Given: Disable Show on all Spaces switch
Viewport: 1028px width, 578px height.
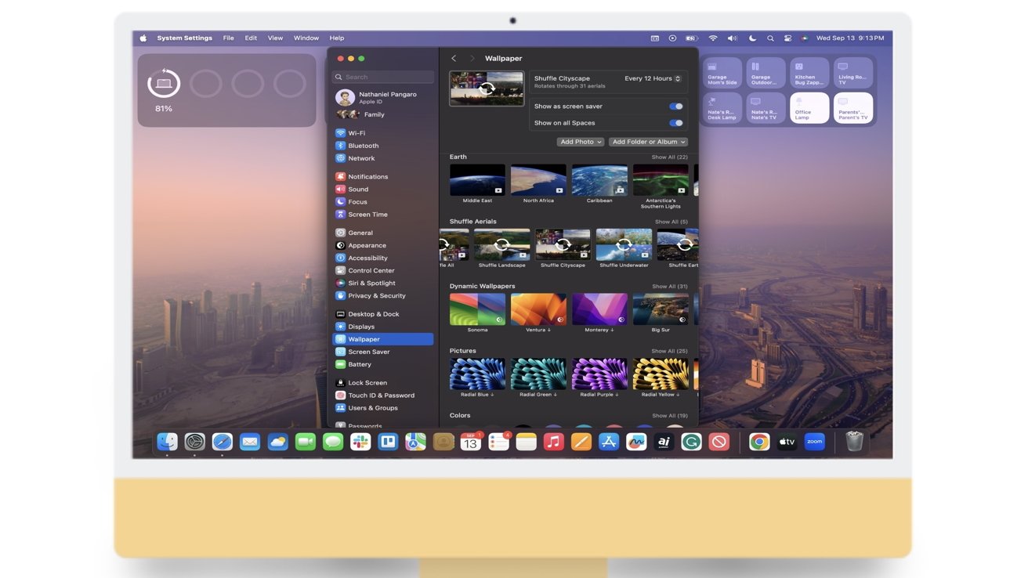Looking at the screenshot, I should click(x=675, y=123).
